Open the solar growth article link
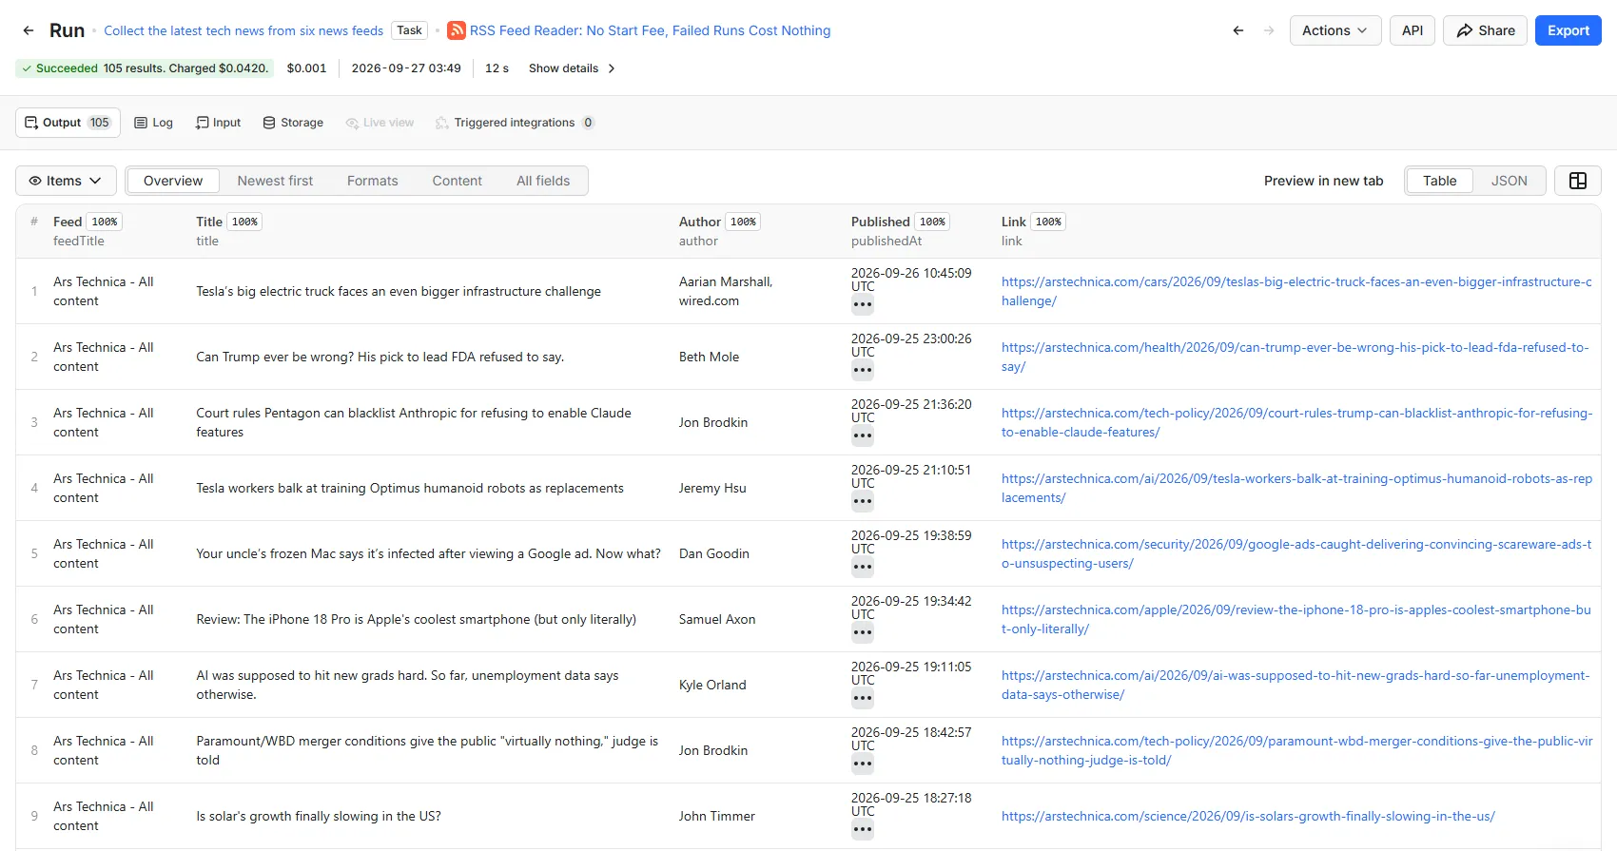This screenshot has width=1617, height=851. pyautogui.click(x=1248, y=816)
